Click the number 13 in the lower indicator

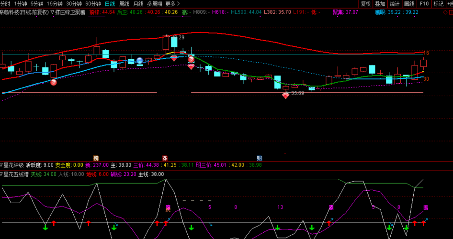[280, 207]
